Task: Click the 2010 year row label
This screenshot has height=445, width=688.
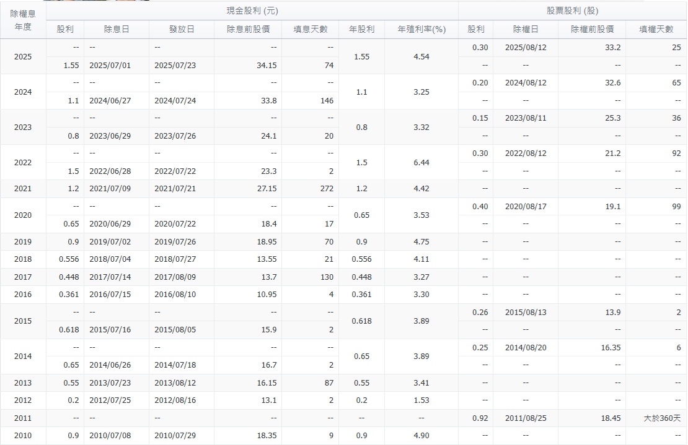Action: (x=23, y=436)
